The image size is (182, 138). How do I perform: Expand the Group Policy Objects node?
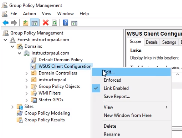pos(27,87)
